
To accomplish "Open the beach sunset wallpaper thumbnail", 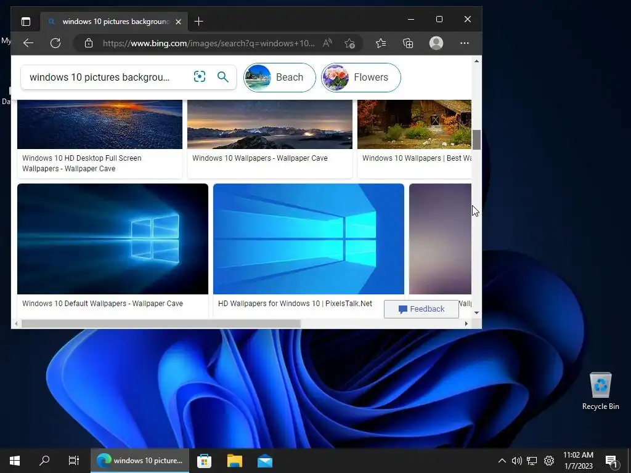I will 100,124.
